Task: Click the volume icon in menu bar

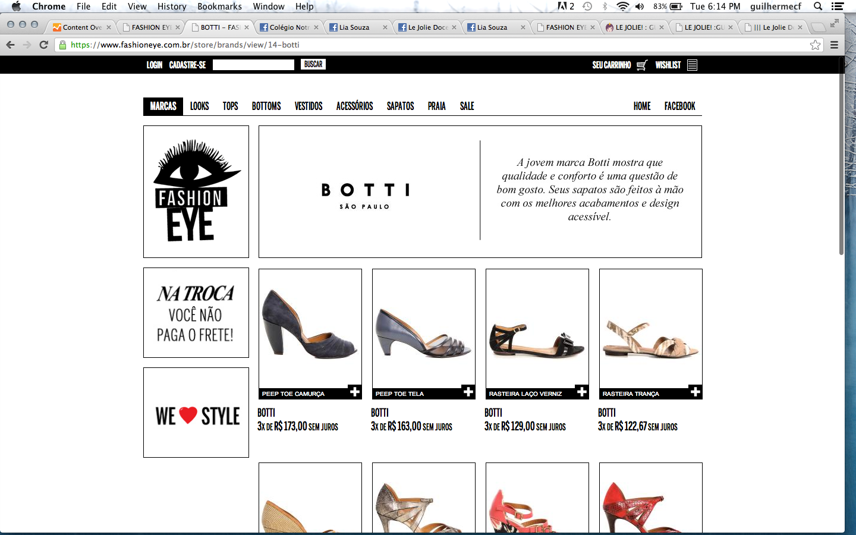Action: pyautogui.click(x=640, y=7)
